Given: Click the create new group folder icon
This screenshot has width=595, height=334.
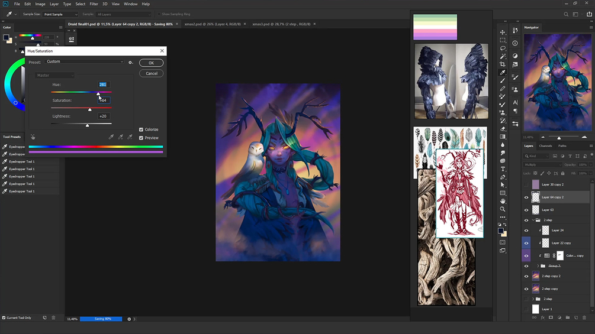Looking at the screenshot, I should (x=568, y=317).
